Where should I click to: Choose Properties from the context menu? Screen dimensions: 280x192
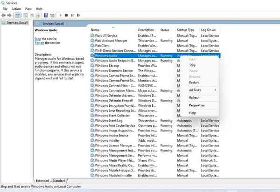(196, 105)
